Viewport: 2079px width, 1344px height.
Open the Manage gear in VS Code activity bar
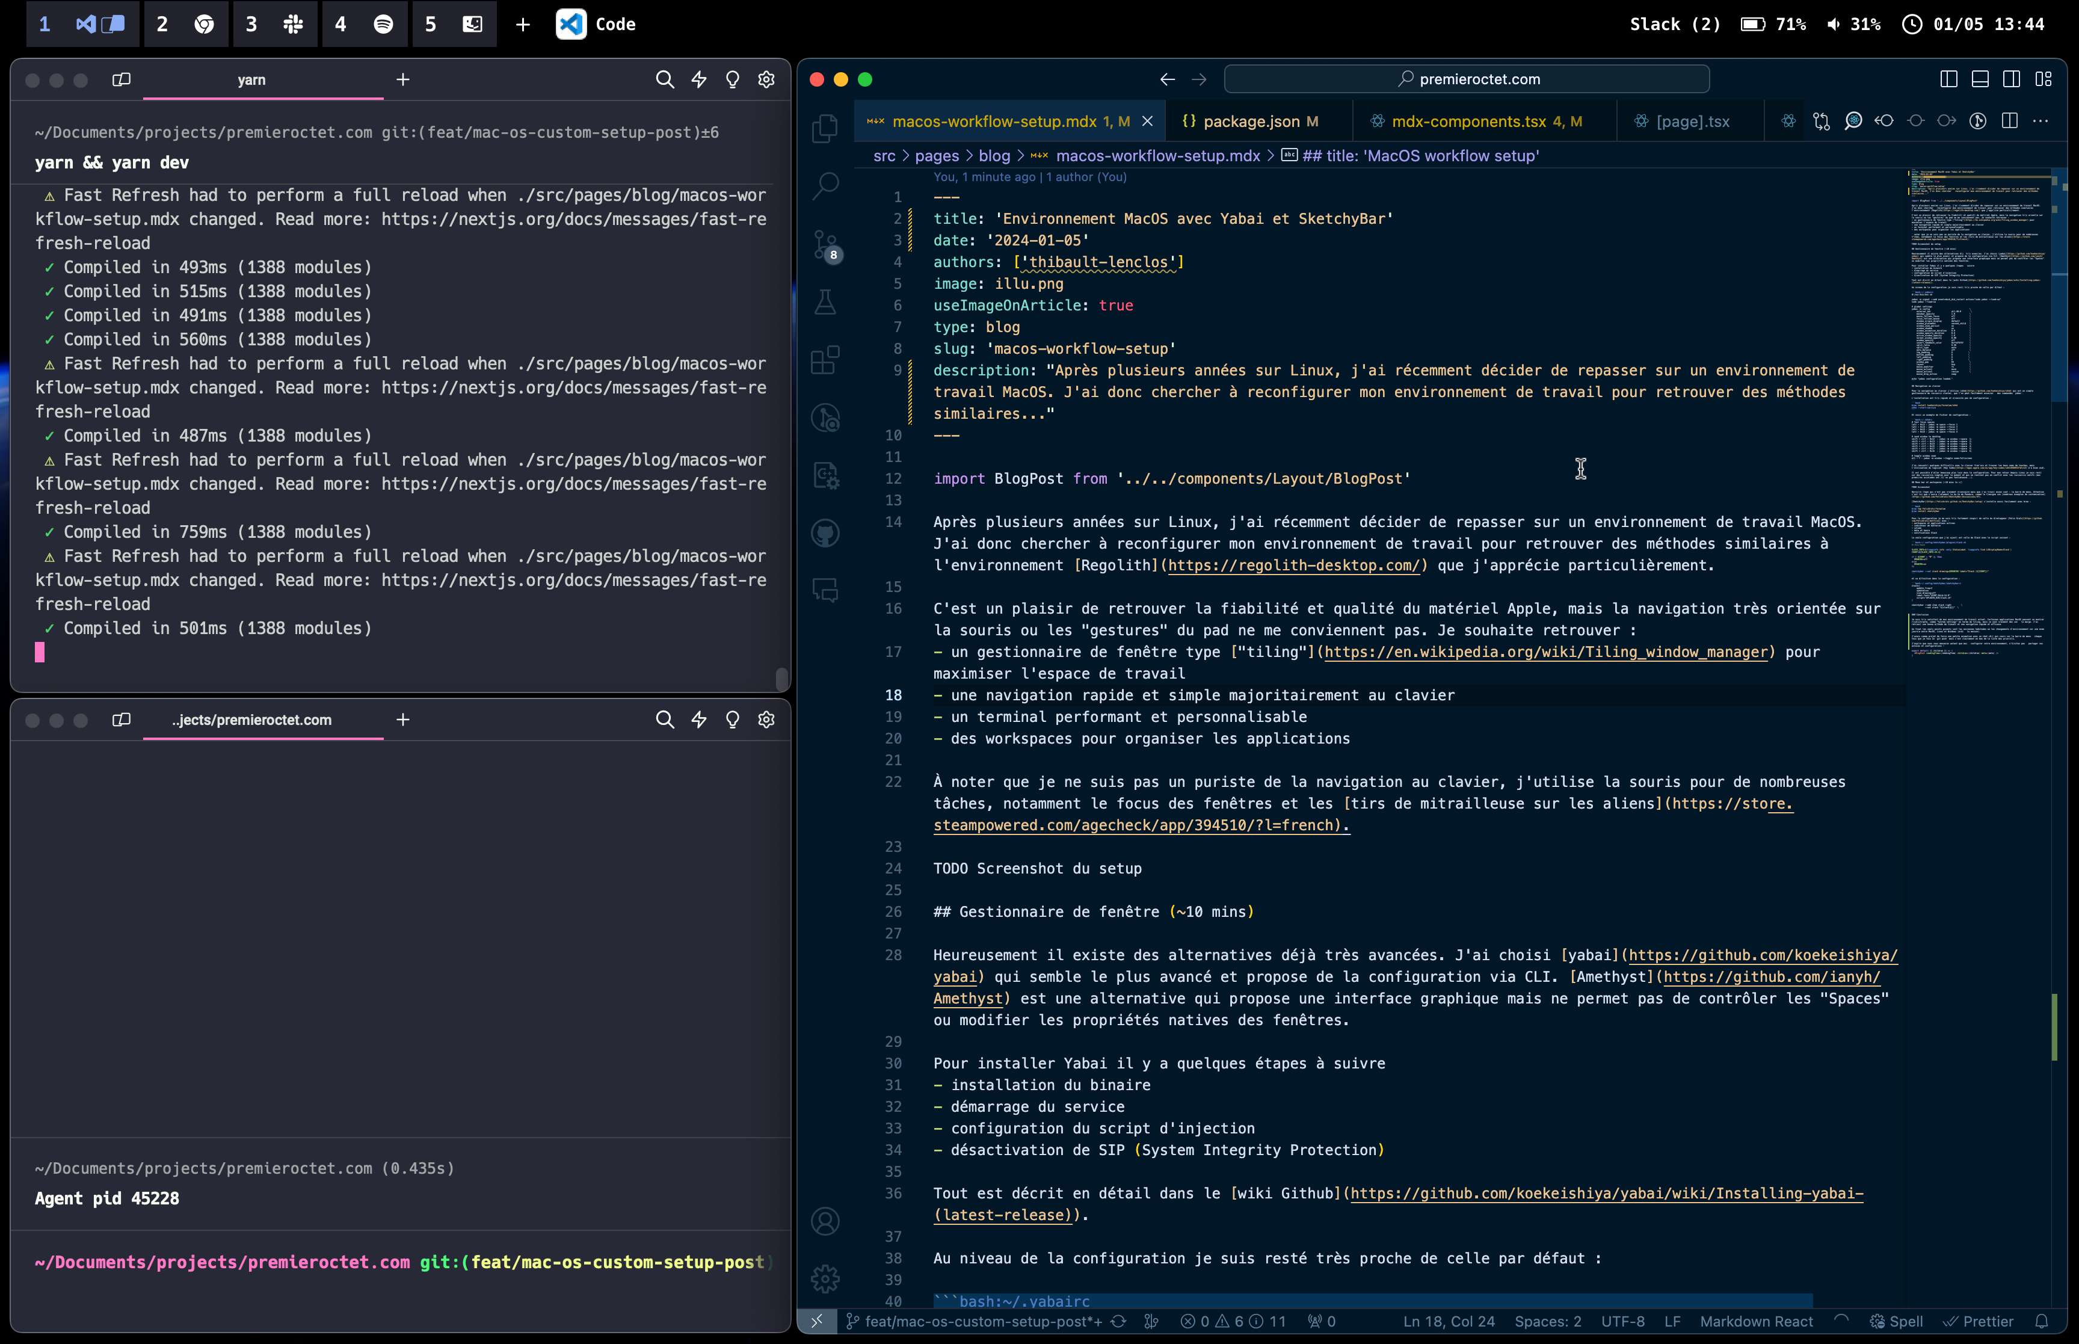tap(825, 1278)
